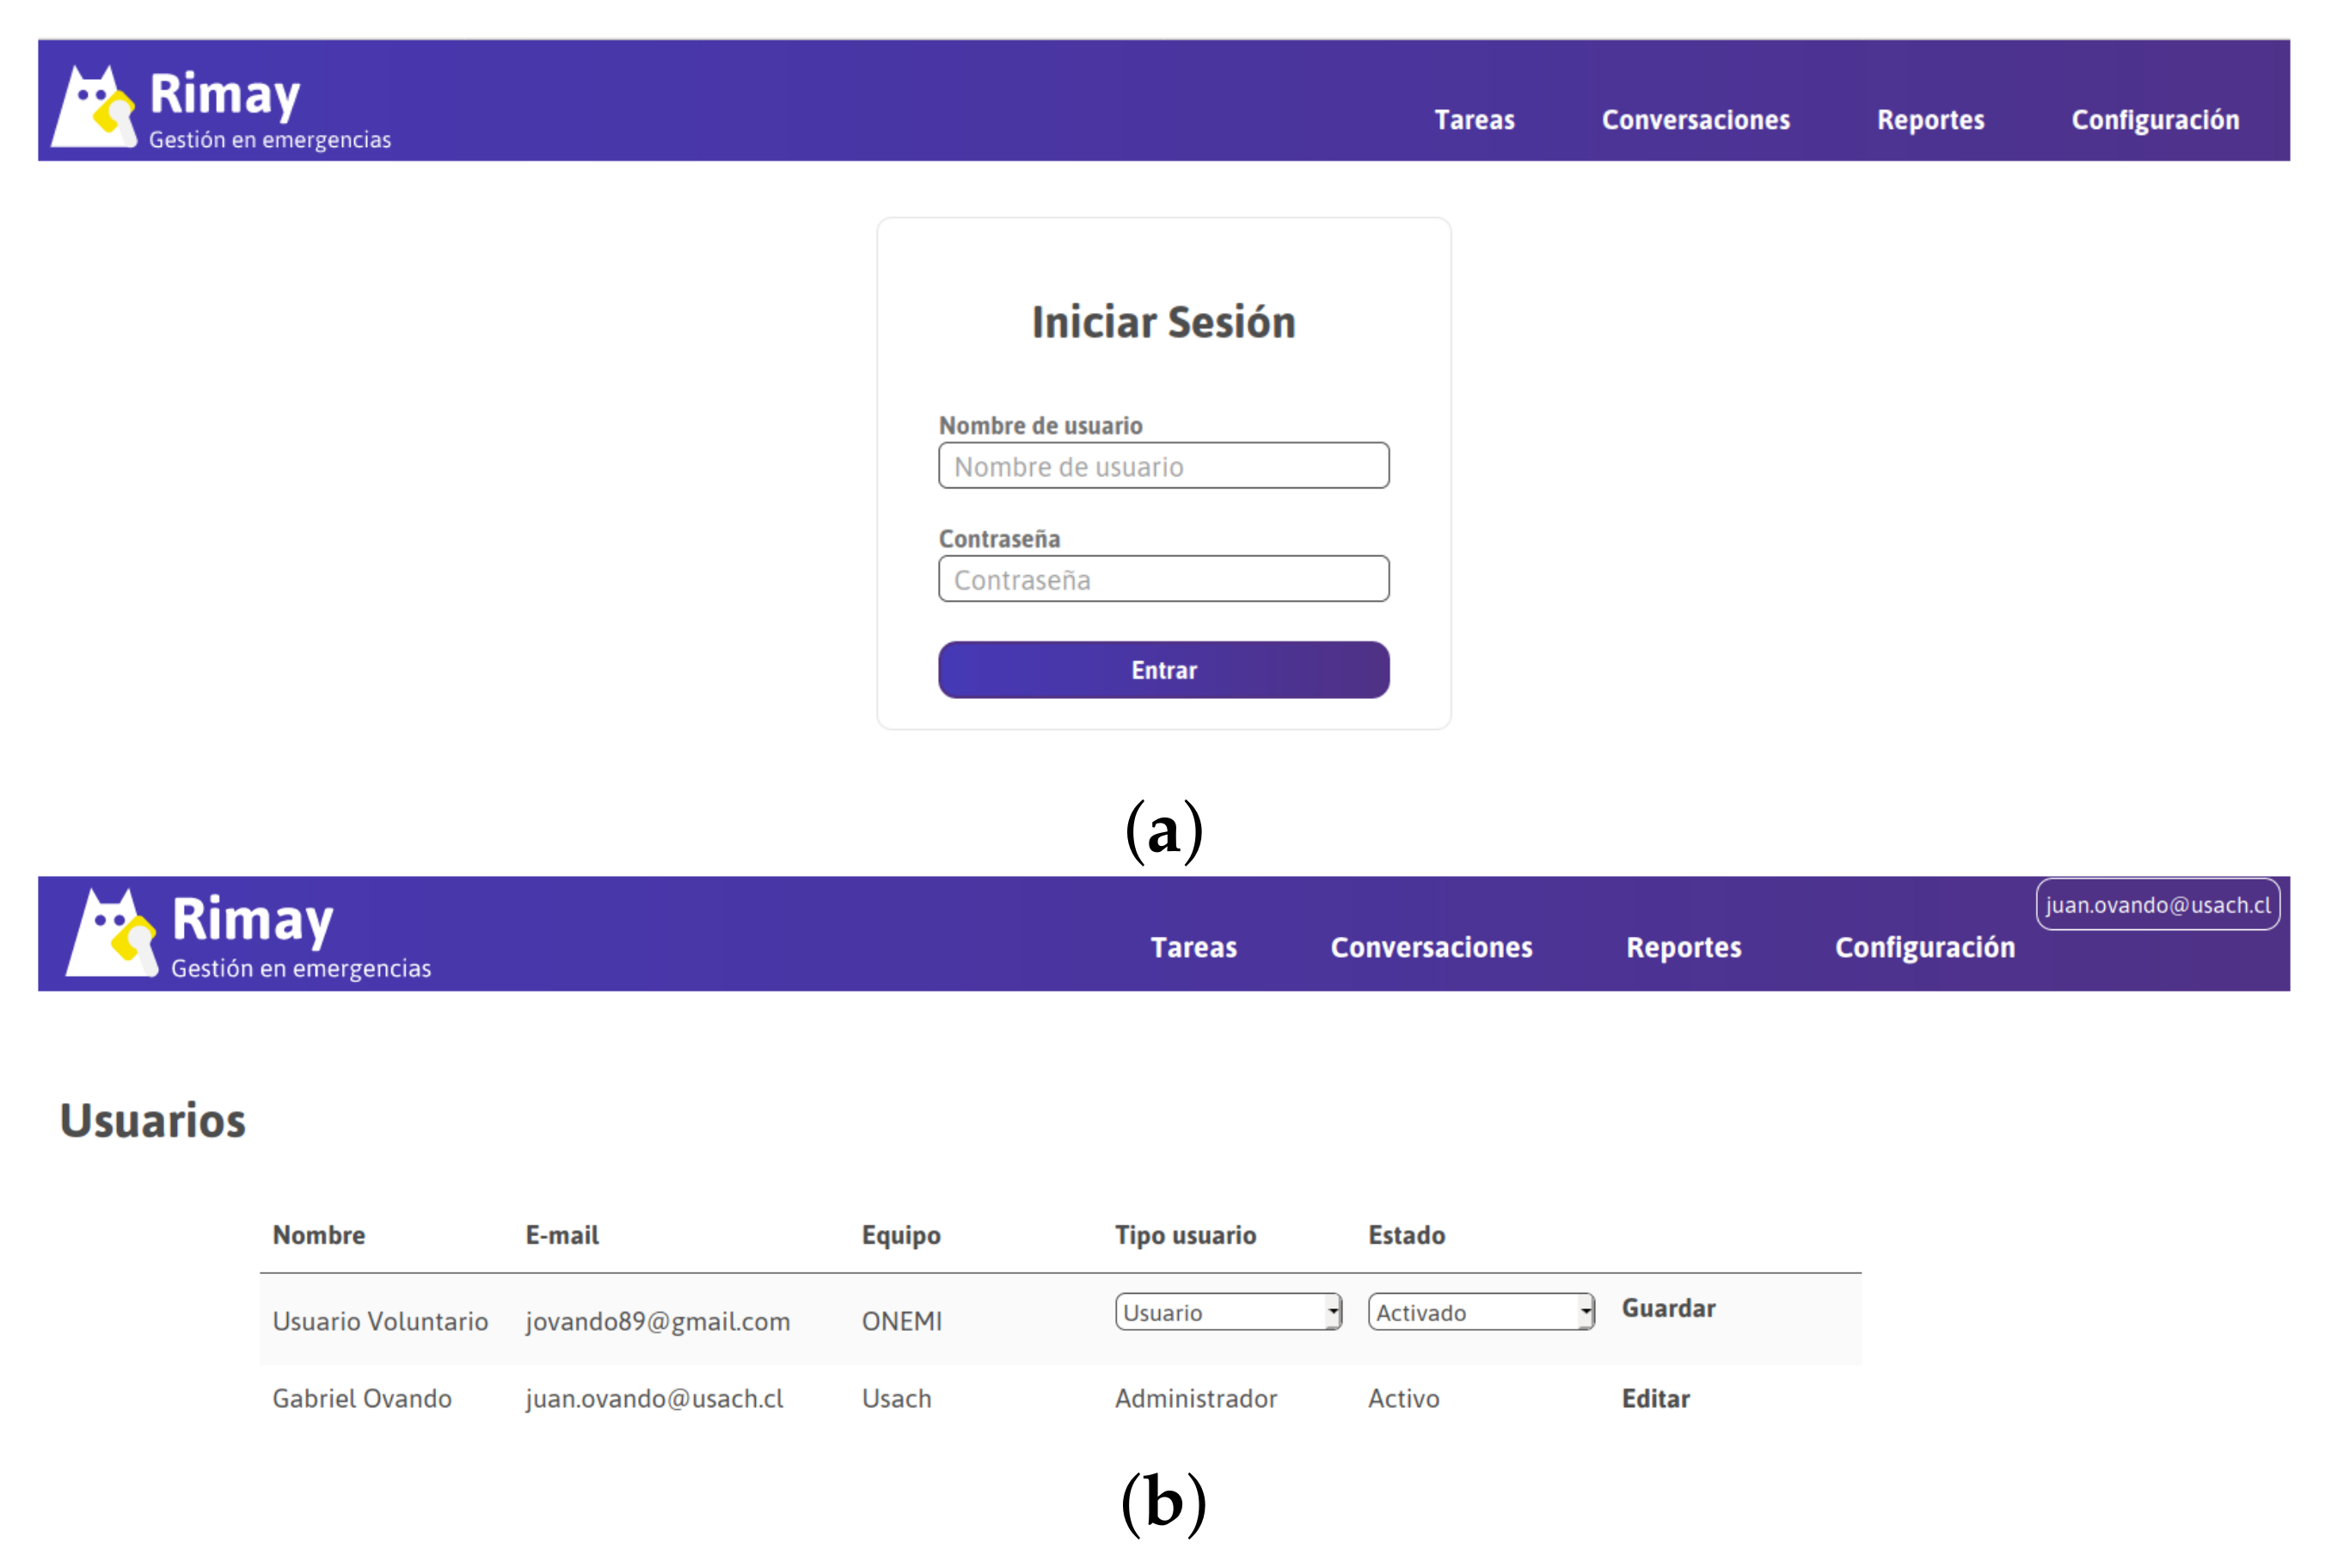Click the juan.ovando@usach.cl account button

(x=2157, y=904)
